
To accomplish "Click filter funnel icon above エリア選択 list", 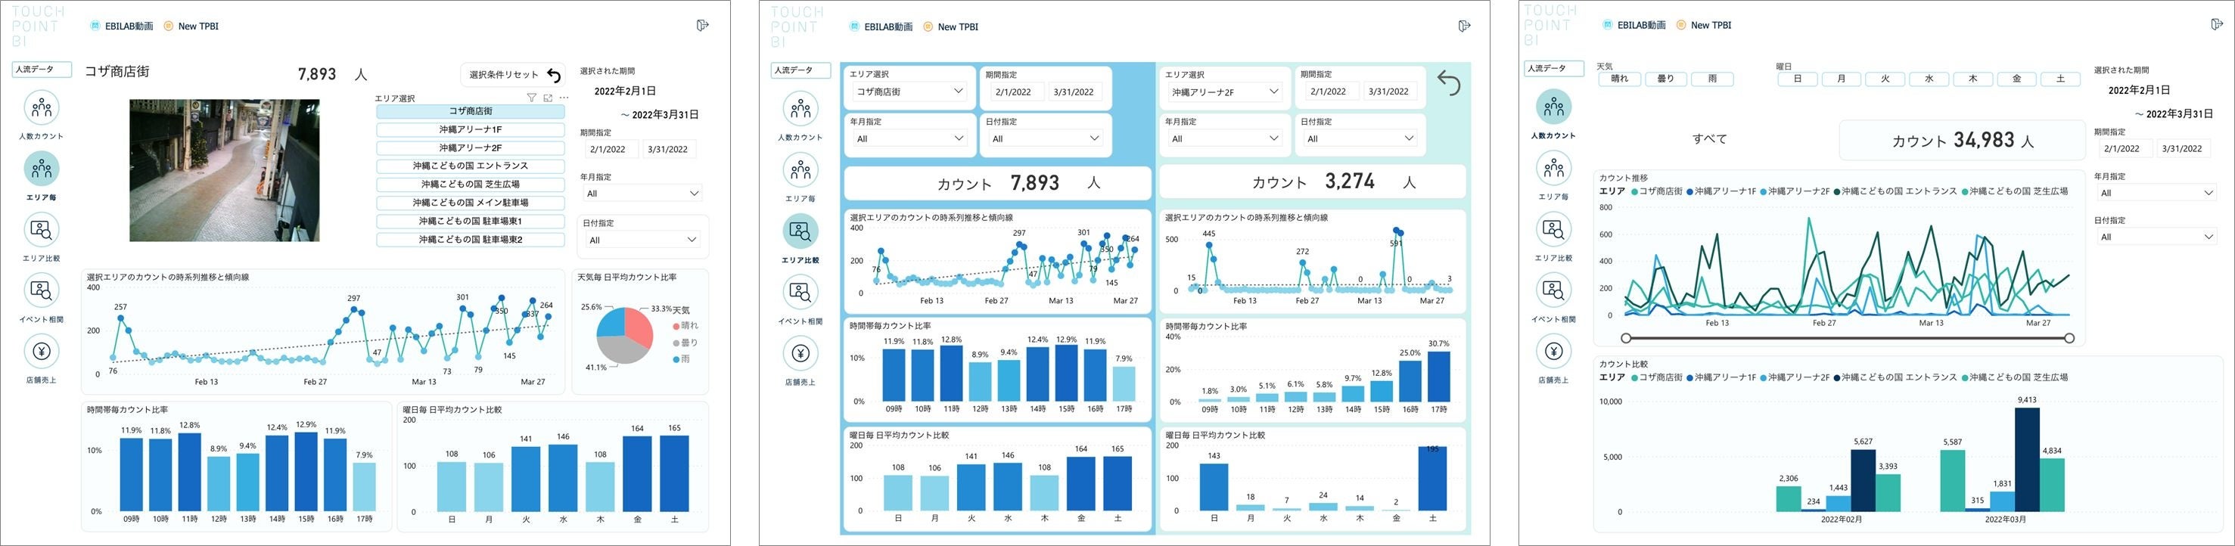I will click(532, 98).
